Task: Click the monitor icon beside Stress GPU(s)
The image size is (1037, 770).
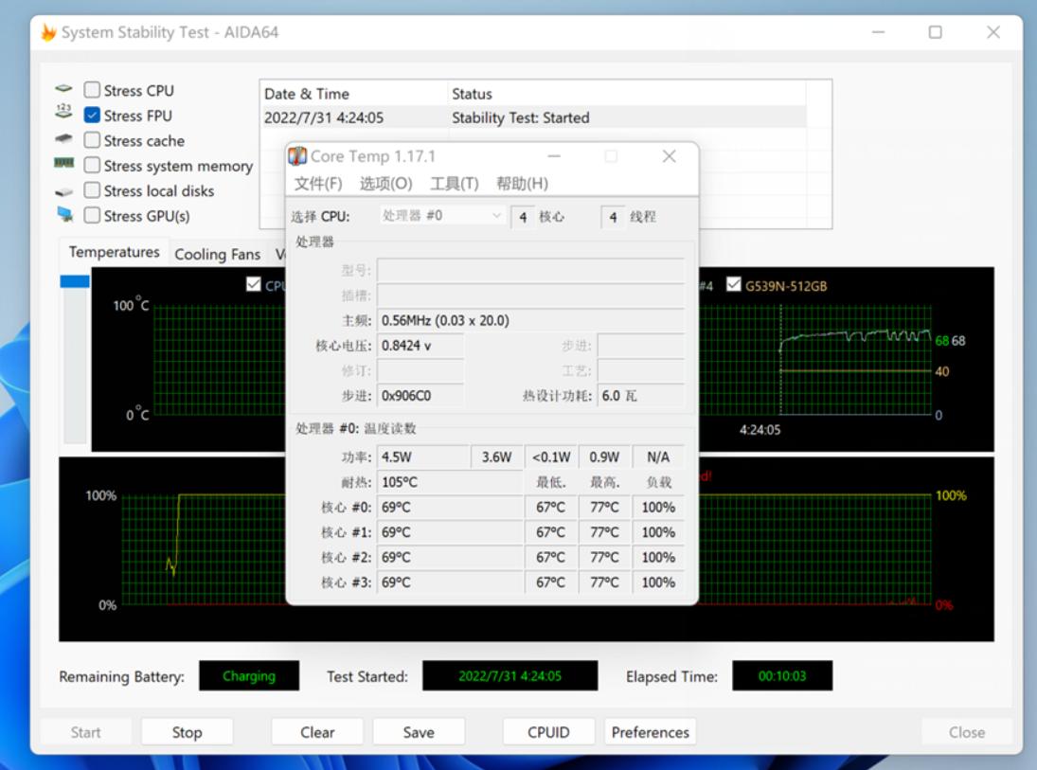Action: (63, 215)
